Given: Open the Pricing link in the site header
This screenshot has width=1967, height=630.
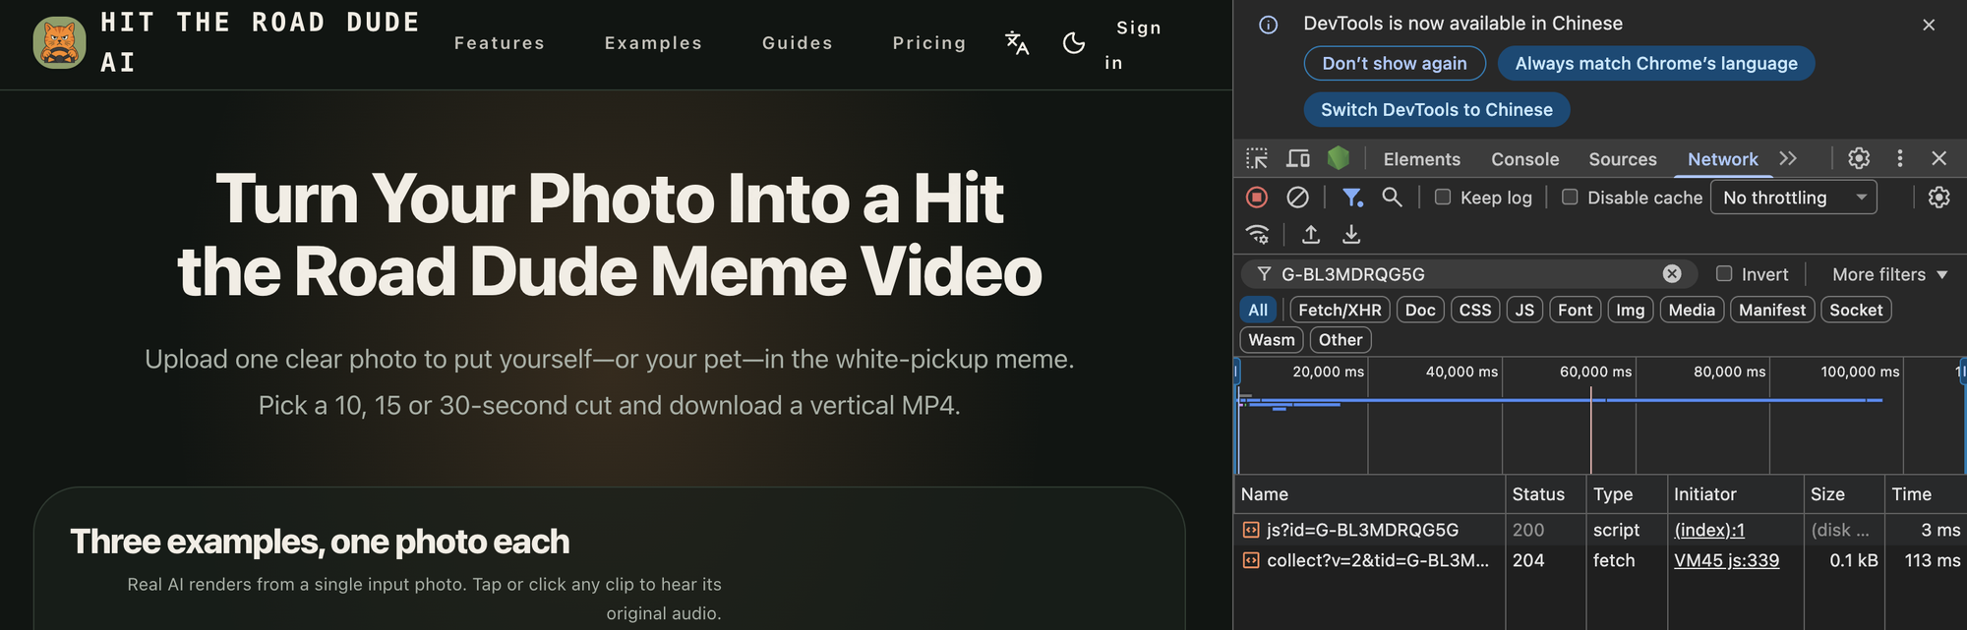Looking at the screenshot, I should (x=929, y=43).
